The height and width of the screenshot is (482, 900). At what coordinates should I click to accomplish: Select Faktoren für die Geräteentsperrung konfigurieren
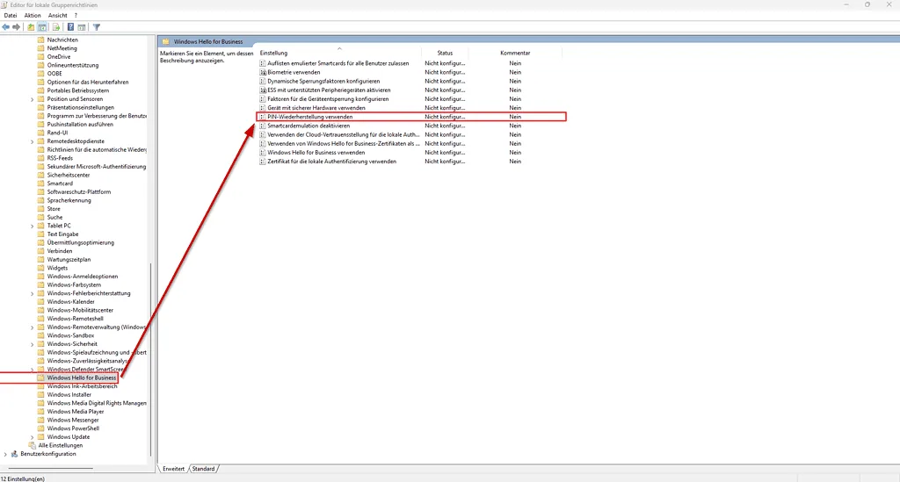[328, 99]
